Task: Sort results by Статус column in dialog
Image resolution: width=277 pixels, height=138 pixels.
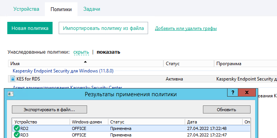Action: 147,122
